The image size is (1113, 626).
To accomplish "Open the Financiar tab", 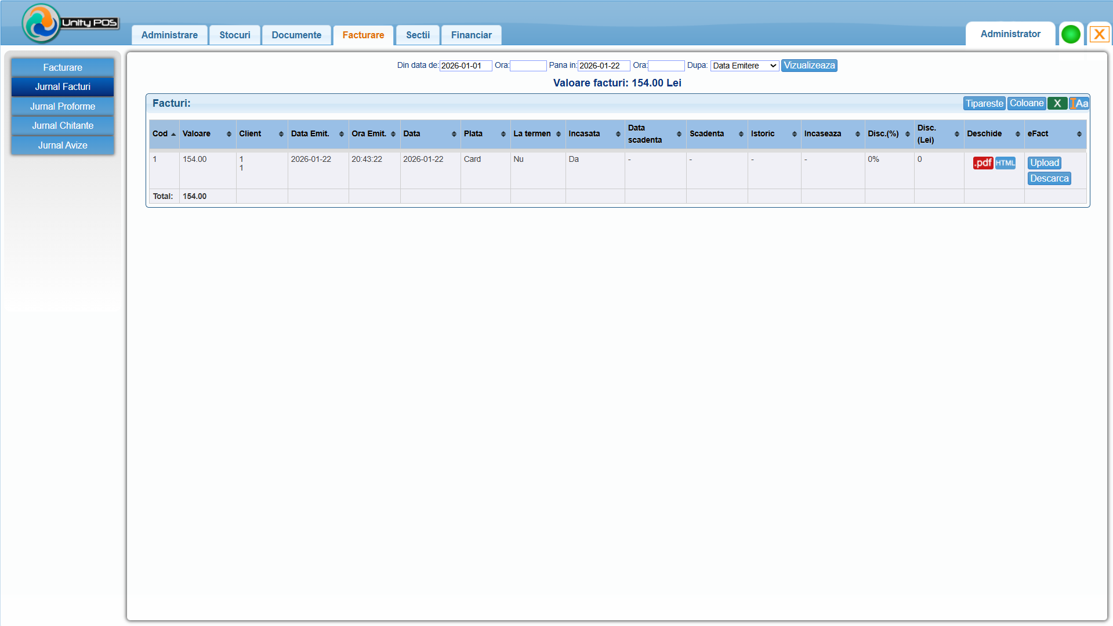I will [x=471, y=35].
